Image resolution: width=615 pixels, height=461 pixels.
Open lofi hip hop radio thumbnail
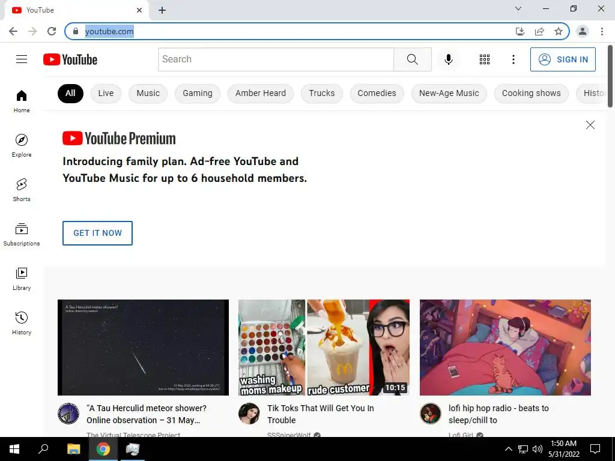[x=505, y=348]
